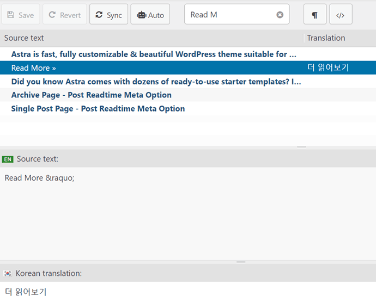The width and height of the screenshot is (376, 308).
Task: Click the source text "Read More &raquo;" pane
Action: click(188, 213)
